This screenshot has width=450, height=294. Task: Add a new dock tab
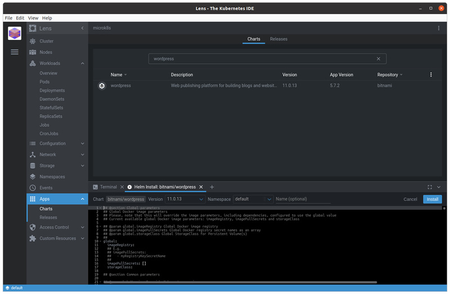[212, 187]
